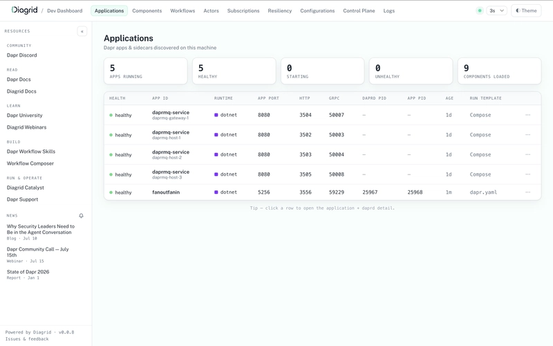Toggle the light/dark Theme button
This screenshot has width=553, height=346.
coord(526,10)
